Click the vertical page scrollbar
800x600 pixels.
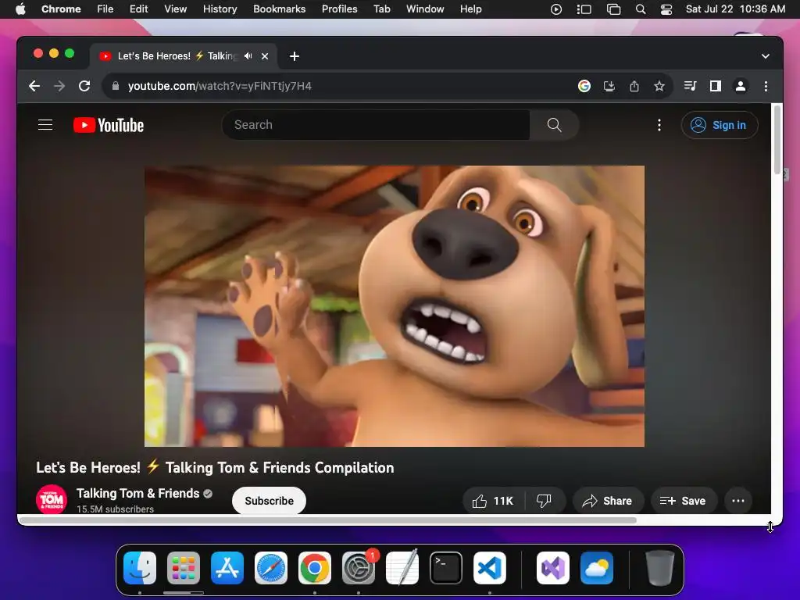tap(777, 139)
